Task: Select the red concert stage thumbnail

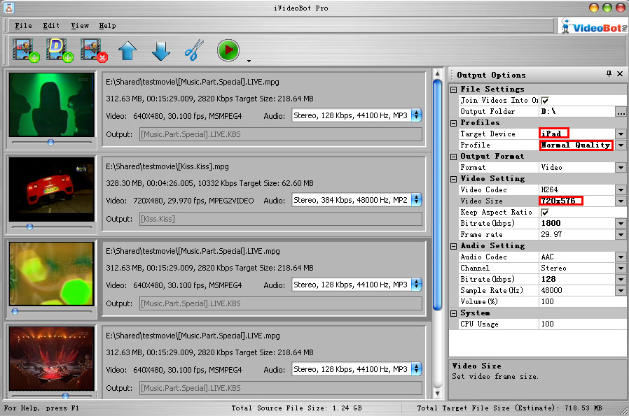Action: [52, 359]
